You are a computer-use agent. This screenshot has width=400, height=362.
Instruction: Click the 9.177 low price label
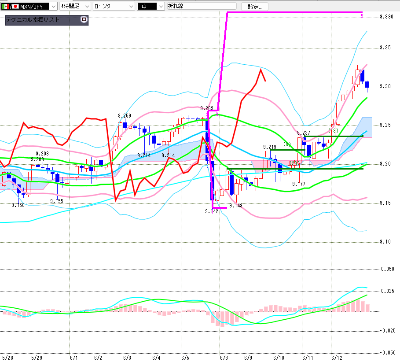coord(299,184)
